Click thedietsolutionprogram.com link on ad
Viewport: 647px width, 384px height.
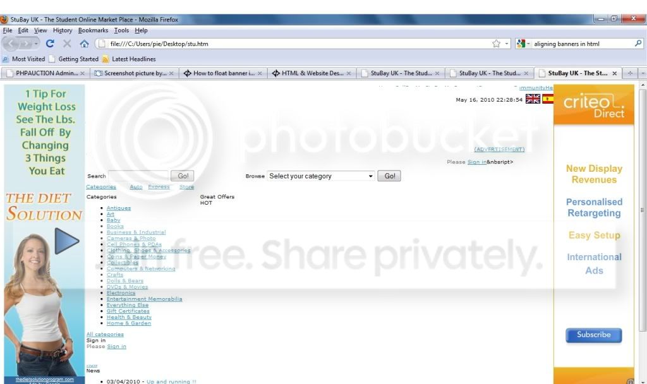tap(45, 380)
